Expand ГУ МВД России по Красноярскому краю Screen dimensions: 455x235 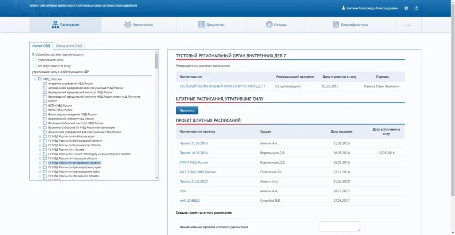click(x=40, y=171)
